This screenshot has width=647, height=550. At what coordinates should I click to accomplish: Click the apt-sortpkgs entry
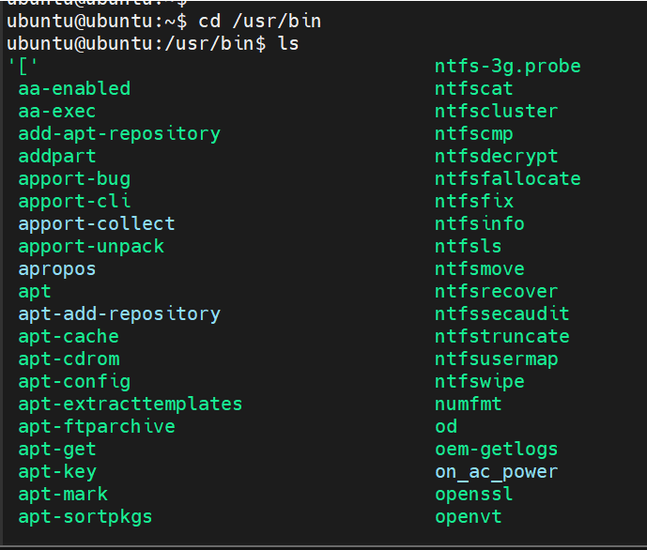tap(85, 516)
